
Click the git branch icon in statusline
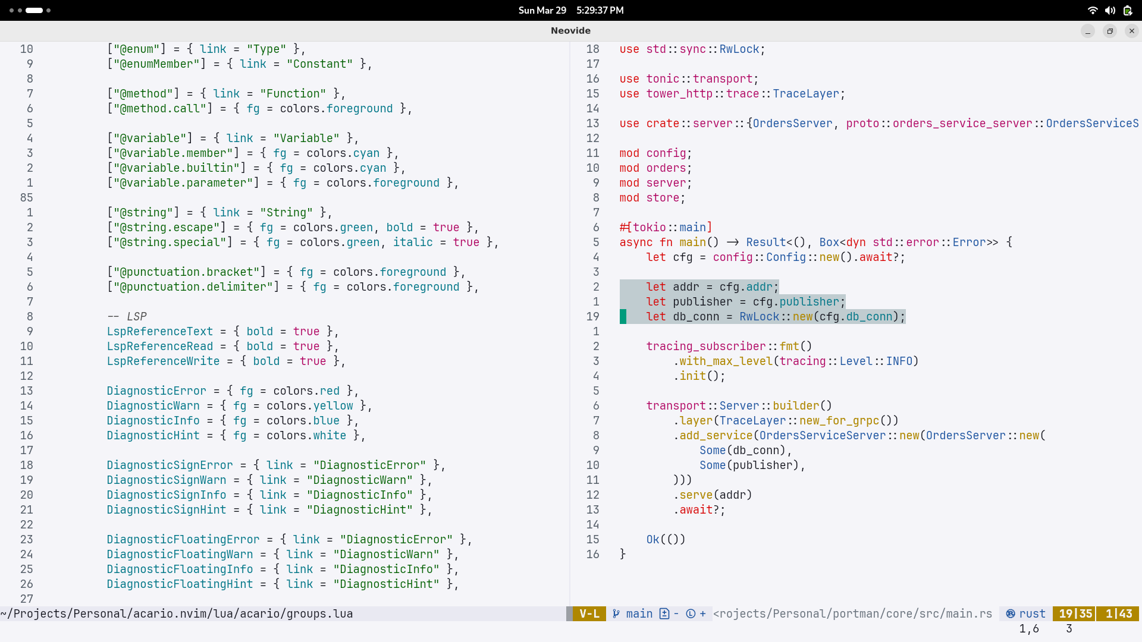(x=616, y=613)
